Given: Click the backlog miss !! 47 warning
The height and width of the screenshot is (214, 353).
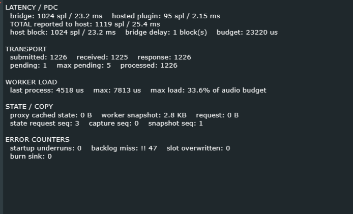Looking at the screenshot, I should [124, 148].
